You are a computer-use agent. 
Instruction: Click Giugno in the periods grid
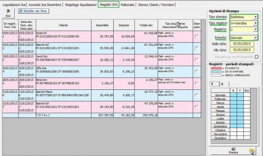point(220,114)
